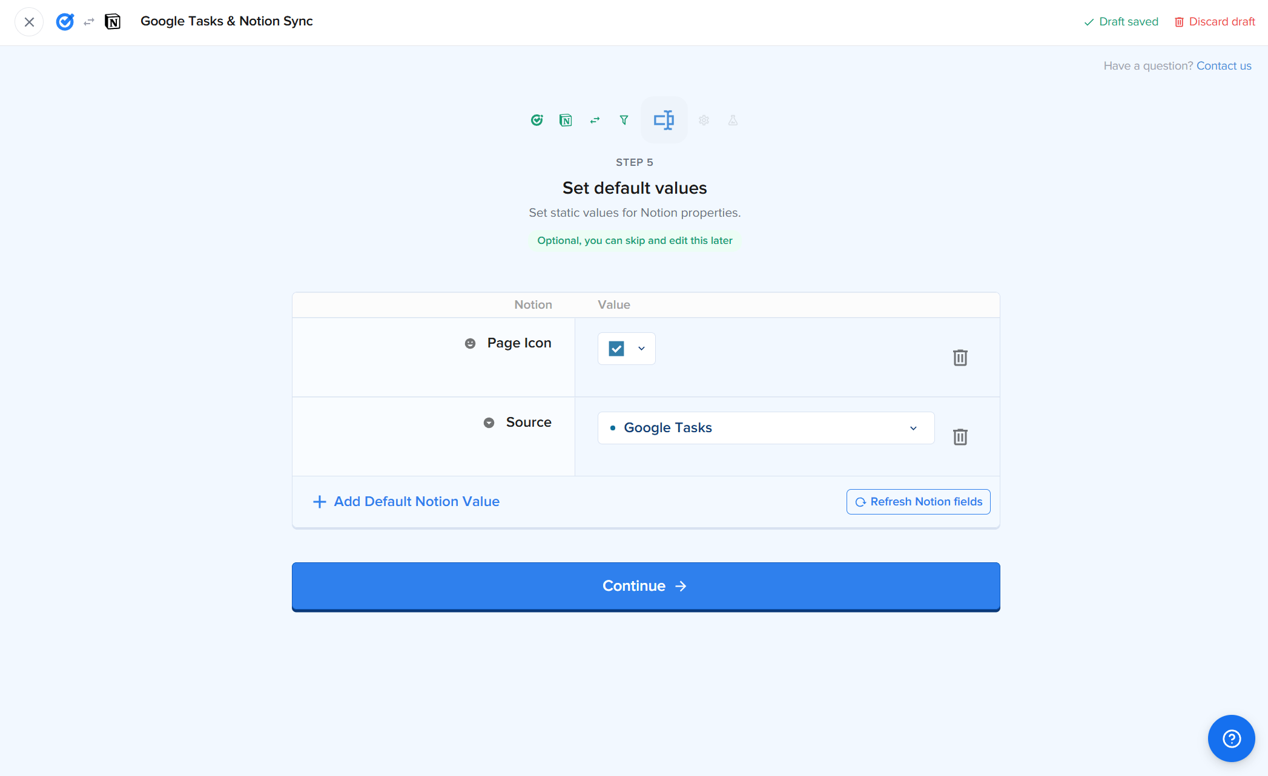This screenshot has width=1268, height=776.
Task: Click Add Default Notion Value
Action: tap(406, 502)
